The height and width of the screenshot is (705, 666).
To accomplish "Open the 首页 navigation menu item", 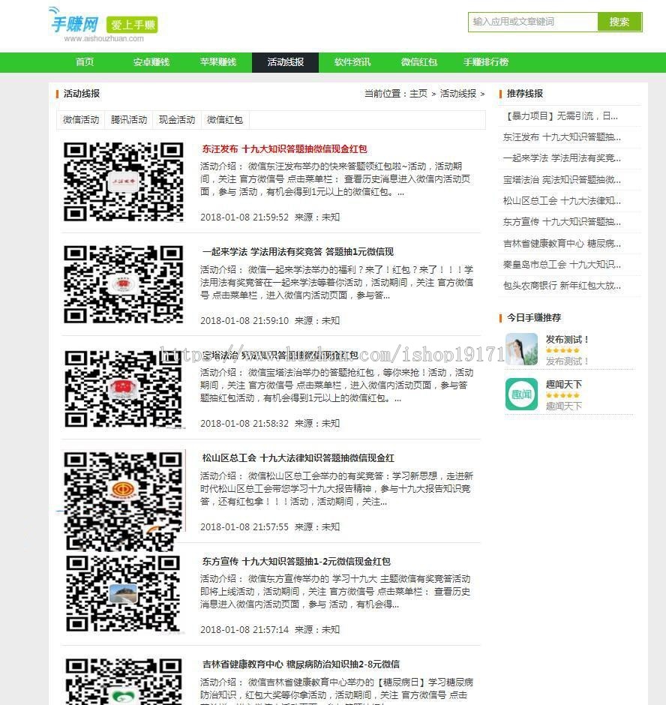I will click(84, 62).
